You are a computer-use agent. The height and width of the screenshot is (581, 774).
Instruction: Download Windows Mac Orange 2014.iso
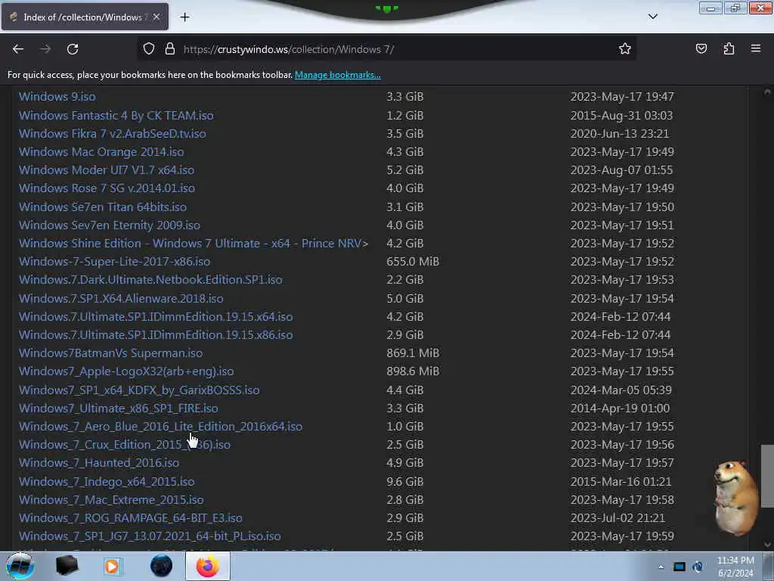coord(101,152)
